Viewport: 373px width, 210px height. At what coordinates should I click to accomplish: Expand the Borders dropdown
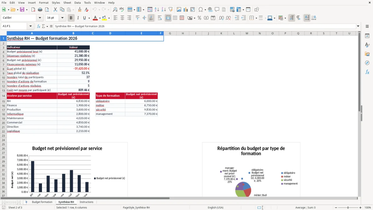[256, 18]
